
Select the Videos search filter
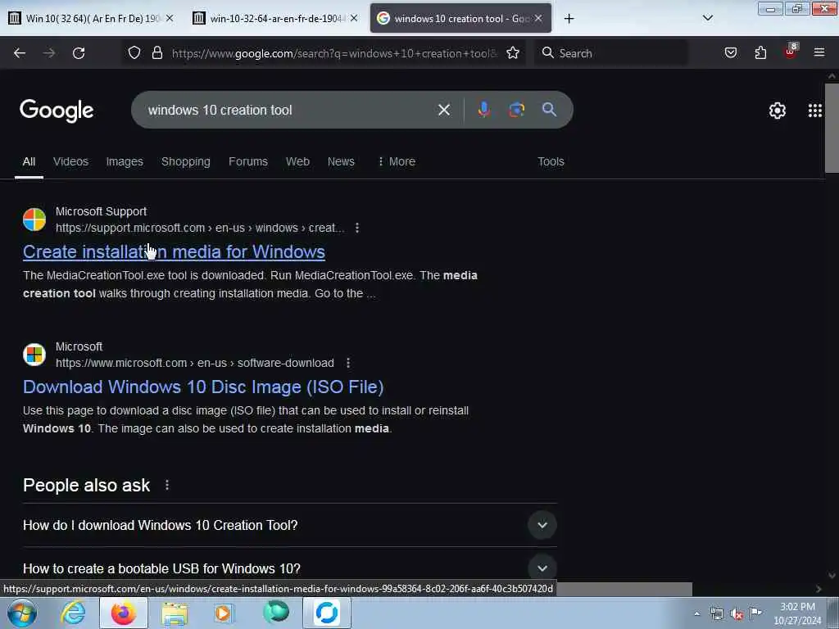point(70,161)
